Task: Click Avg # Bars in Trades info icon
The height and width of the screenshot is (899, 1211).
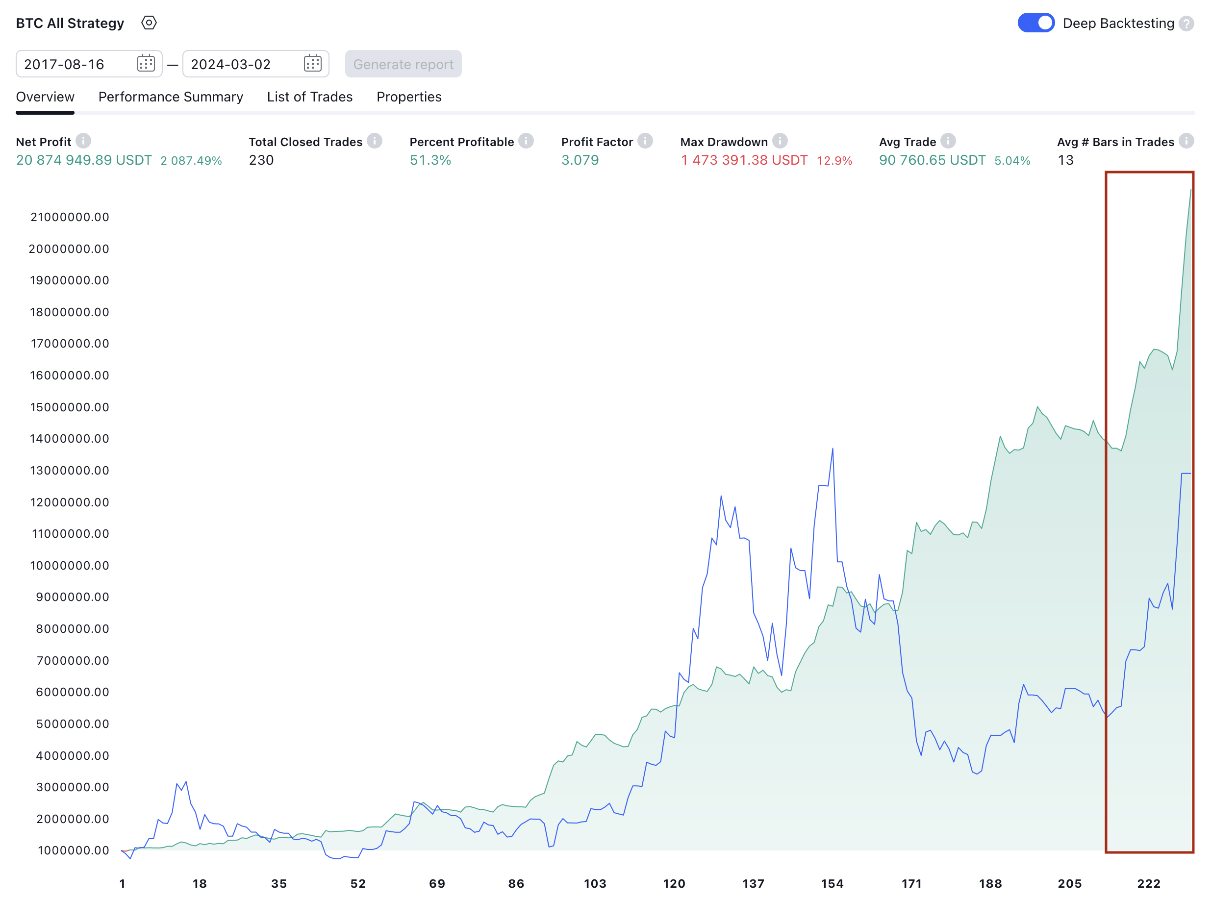Action: point(1186,141)
